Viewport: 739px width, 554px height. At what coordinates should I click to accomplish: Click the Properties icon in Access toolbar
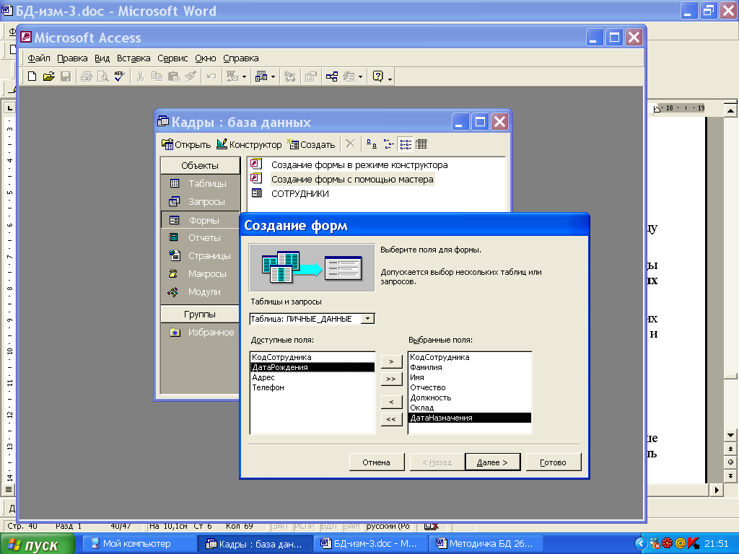[x=310, y=76]
